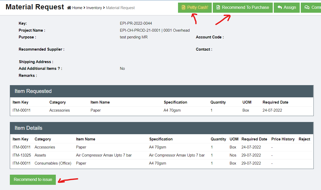This screenshot has height=190, width=321.
Task: Click the Required Date header in Item Requested
Action: pyautogui.click(x=275, y=102)
